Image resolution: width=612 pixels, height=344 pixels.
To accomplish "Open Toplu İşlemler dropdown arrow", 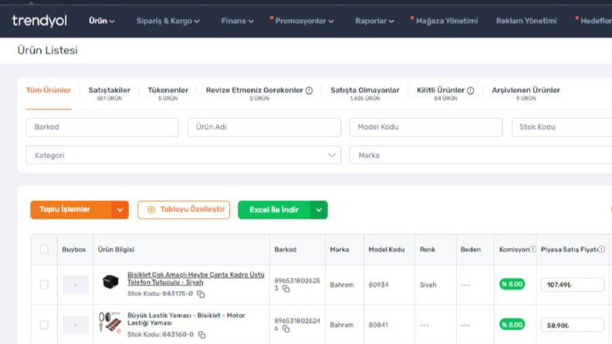I will [x=120, y=210].
